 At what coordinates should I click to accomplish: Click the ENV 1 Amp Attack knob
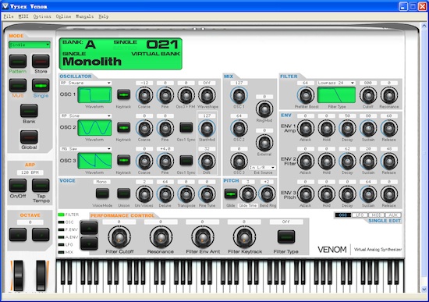(x=306, y=128)
